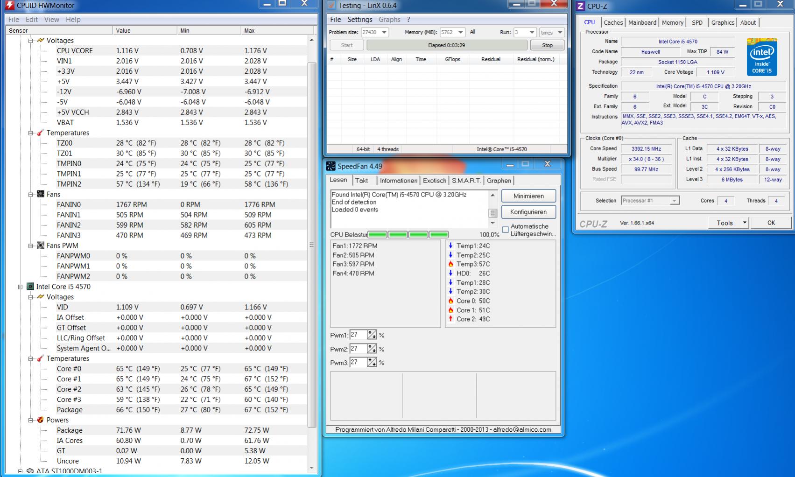Switch to the SPD tab in CPU-Z
This screenshot has height=477, width=795.
pos(697,22)
